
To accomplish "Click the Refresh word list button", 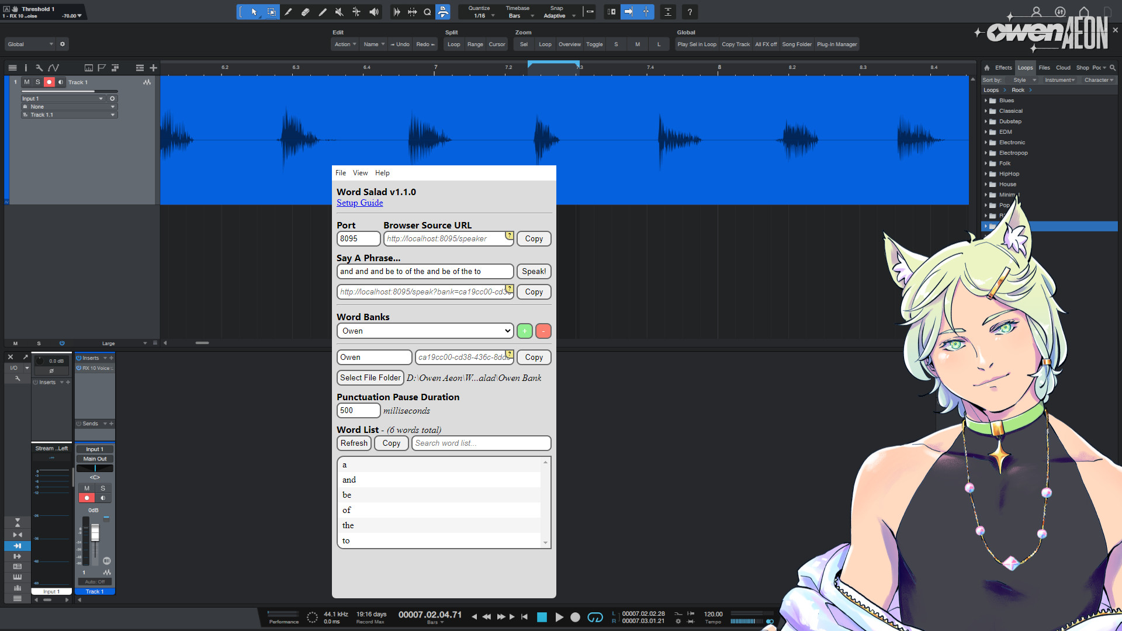I will [354, 443].
